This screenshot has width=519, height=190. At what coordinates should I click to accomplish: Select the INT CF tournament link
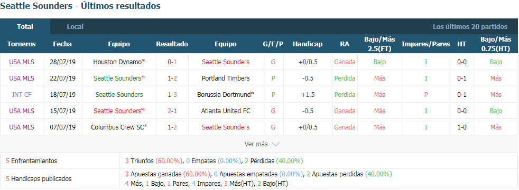coord(22,95)
